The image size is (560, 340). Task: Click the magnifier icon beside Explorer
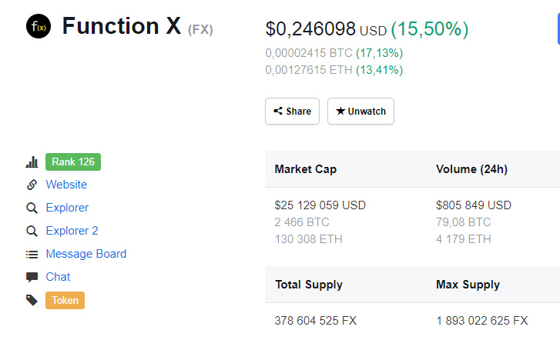tap(32, 208)
